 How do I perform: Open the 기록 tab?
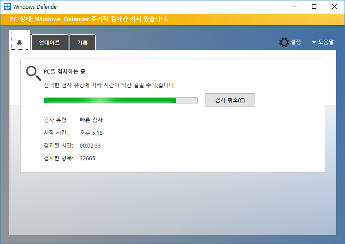click(82, 42)
